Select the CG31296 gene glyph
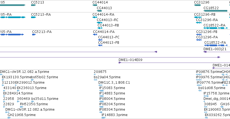 click(x=197, y=5)
